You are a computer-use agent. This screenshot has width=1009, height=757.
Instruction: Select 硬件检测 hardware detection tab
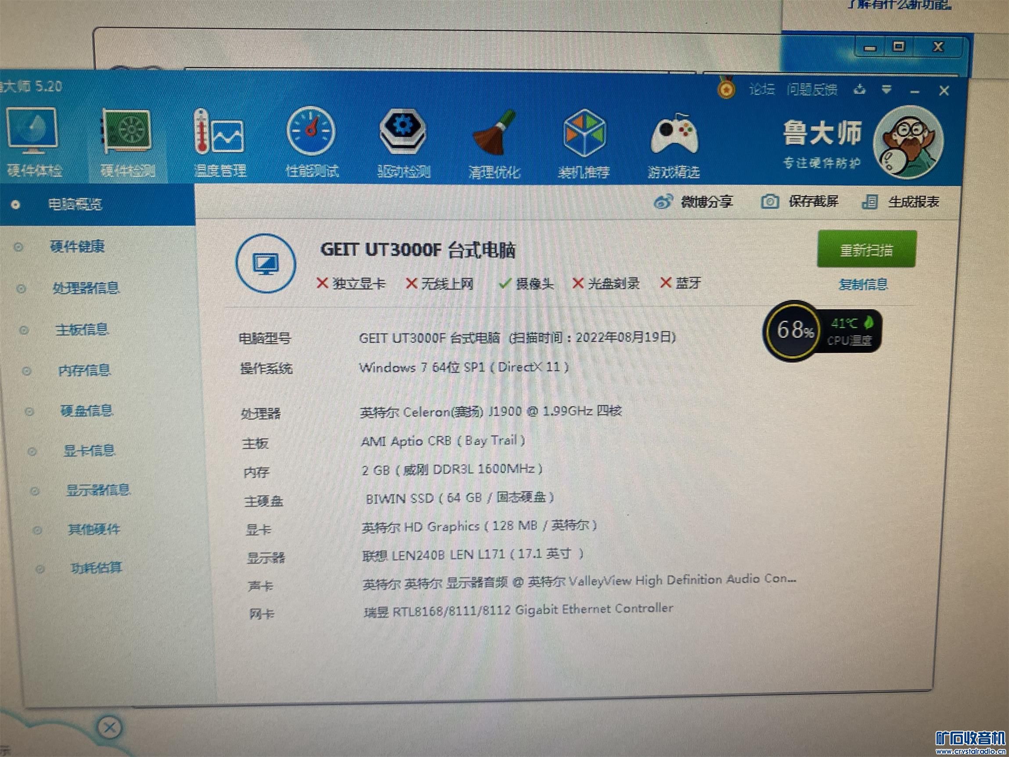pyautogui.click(x=127, y=143)
